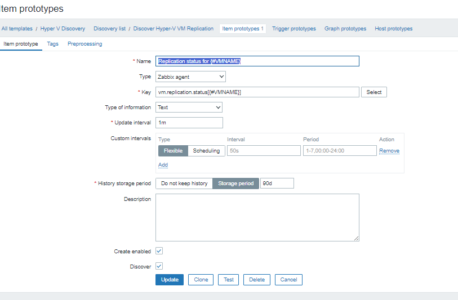
Task: Open the Preprocessing tab
Action: coord(85,44)
